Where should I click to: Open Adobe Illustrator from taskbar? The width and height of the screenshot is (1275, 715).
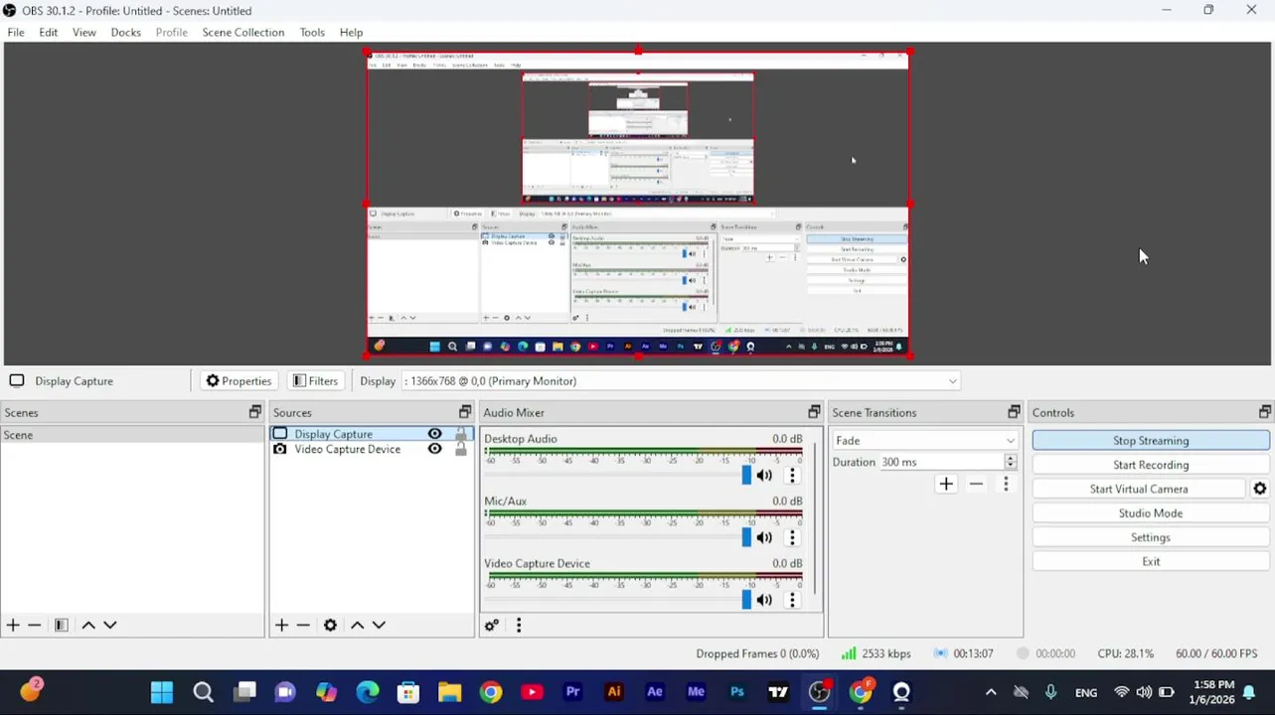coord(614,692)
